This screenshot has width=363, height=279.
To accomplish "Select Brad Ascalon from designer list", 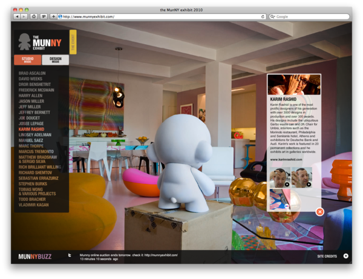I will click(x=32, y=73).
